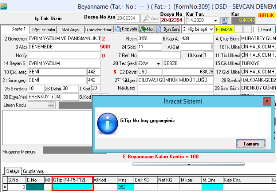Click the S.No cell showing 3

tap(17, 187)
